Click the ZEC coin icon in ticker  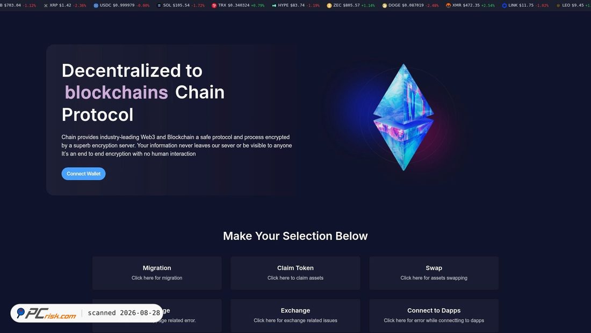329,6
